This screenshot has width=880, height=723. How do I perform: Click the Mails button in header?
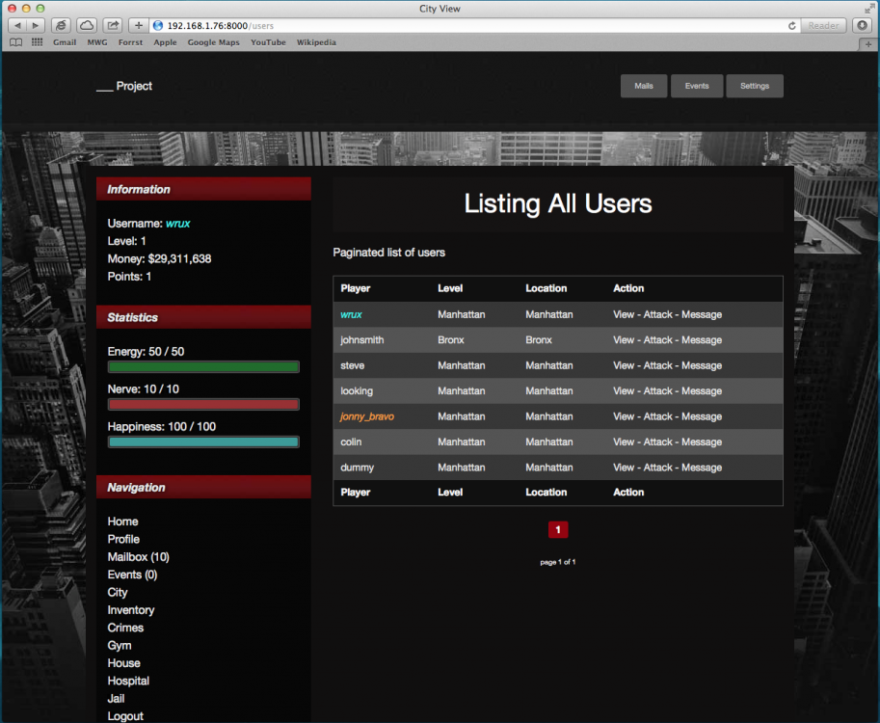click(x=644, y=86)
